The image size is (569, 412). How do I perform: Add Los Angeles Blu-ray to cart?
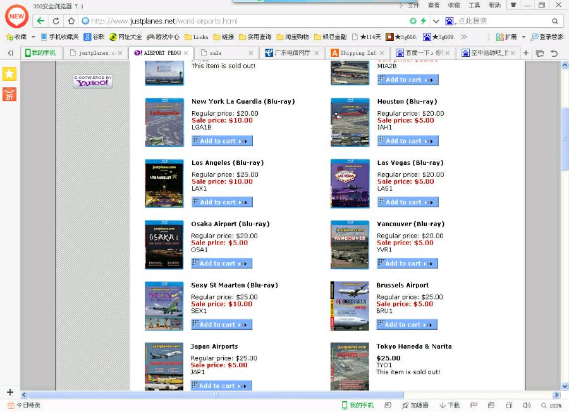tap(222, 202)
